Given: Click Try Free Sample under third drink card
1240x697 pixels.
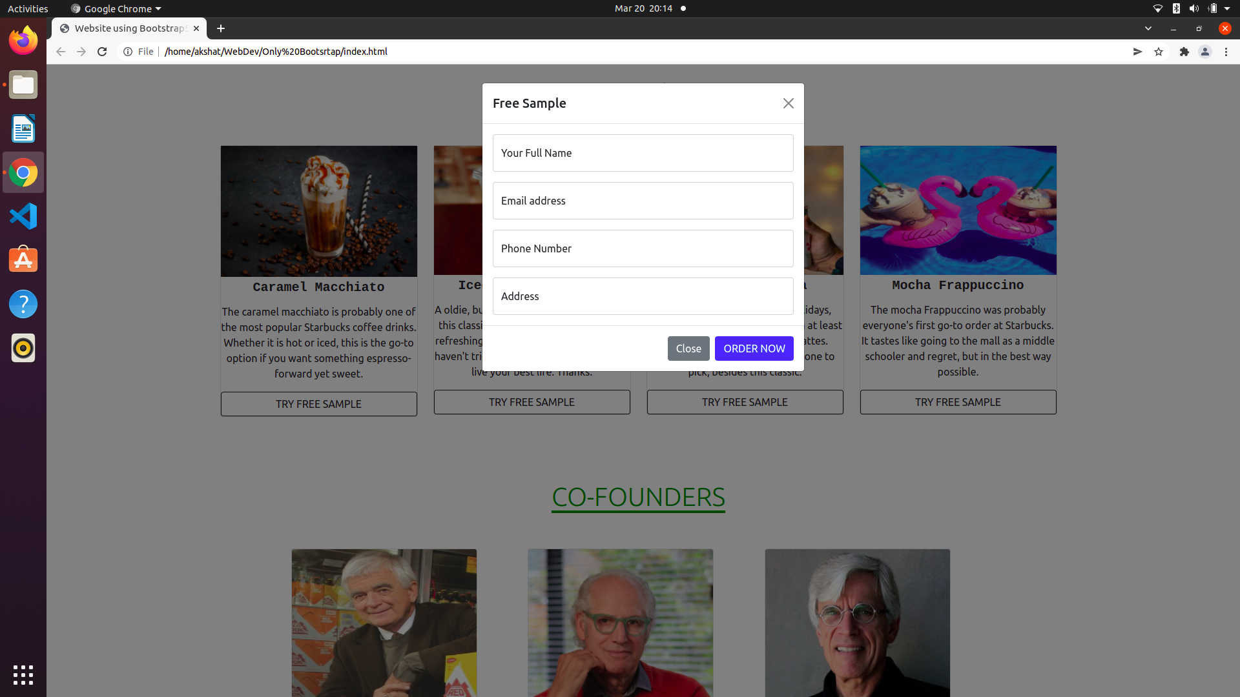Looking at the screenshot, I should pyautogui.click(x=745, y=402).
